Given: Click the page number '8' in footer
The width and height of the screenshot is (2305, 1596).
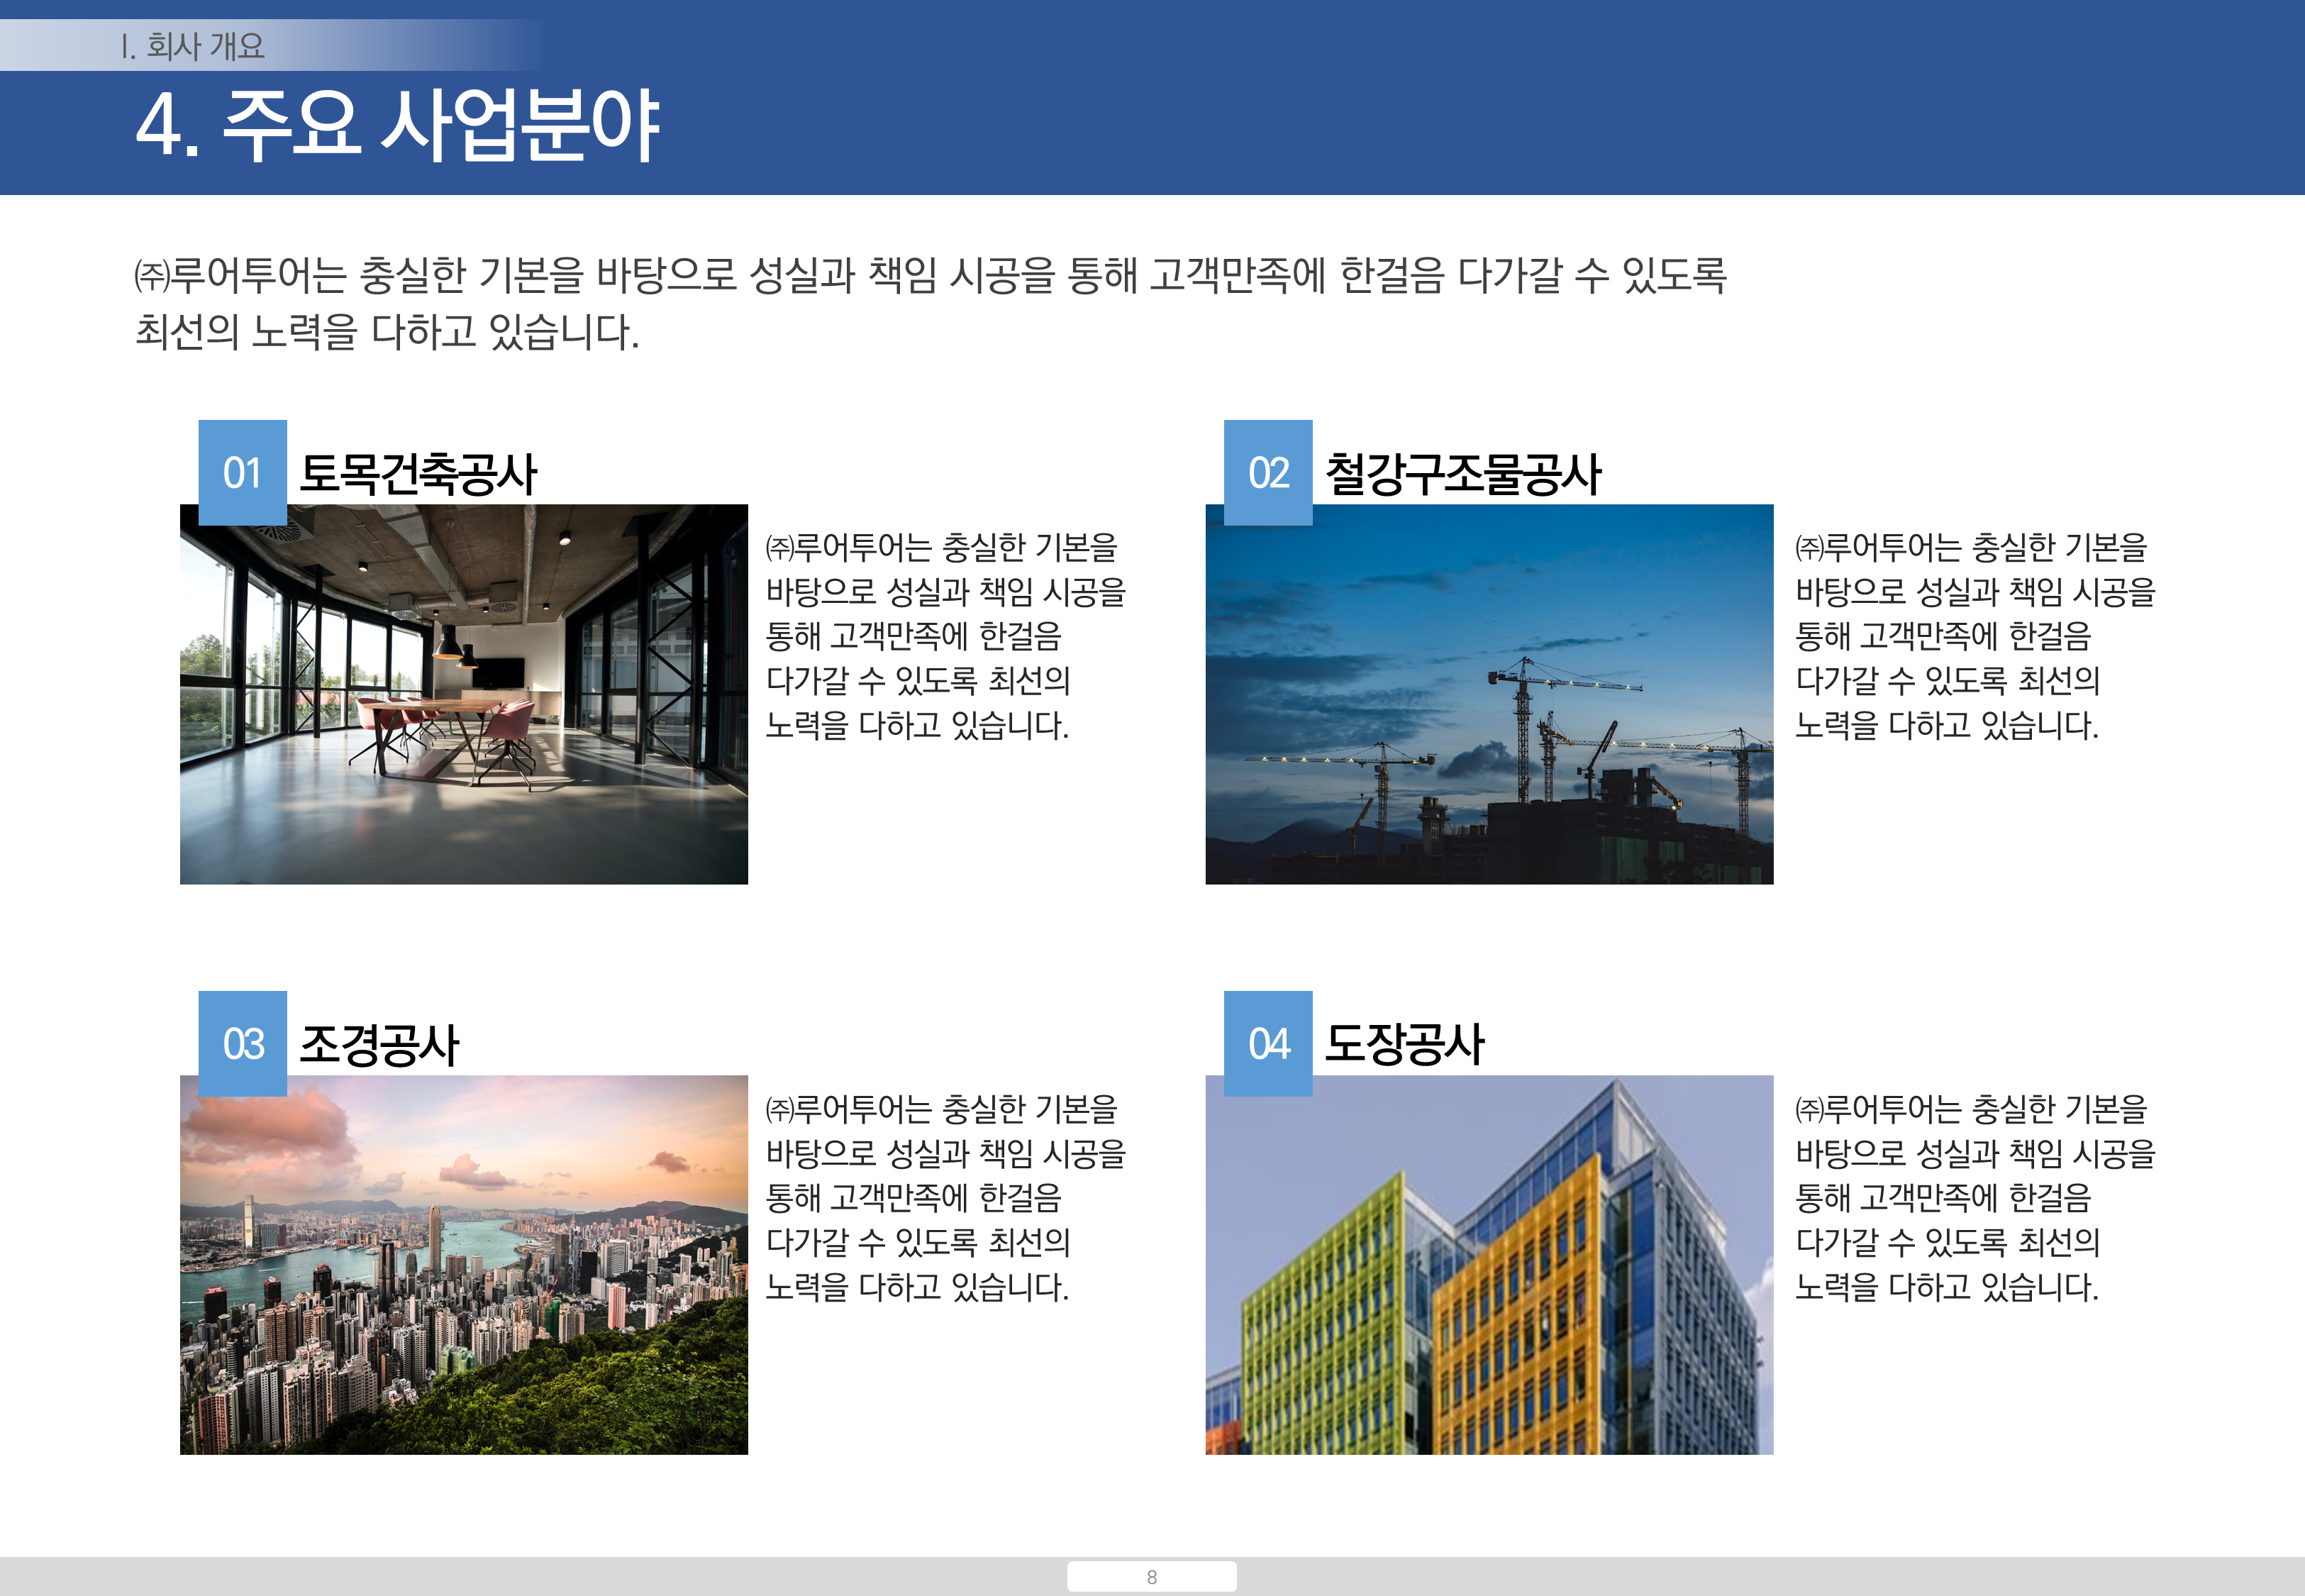Looking at the screenshot, I should tap(1152, 1577).
